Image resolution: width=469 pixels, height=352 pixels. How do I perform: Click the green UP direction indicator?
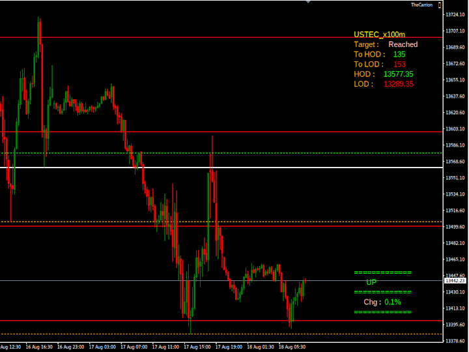371,282
